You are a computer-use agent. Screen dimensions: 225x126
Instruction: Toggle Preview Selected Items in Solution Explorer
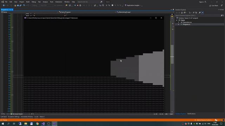(x=202, y=13)
